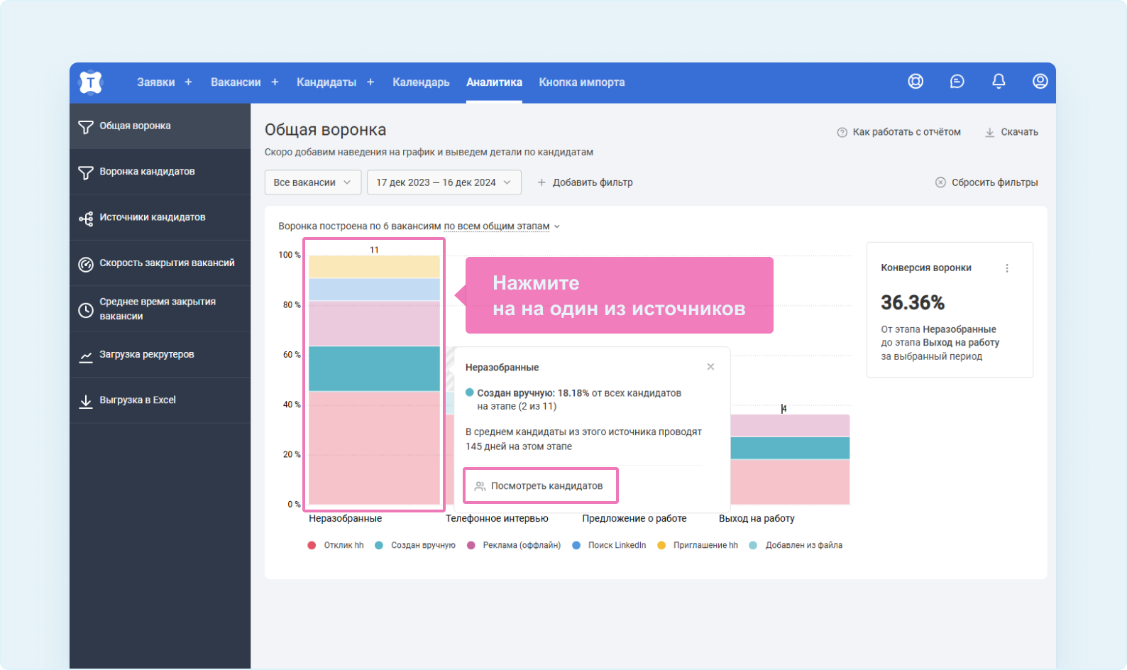This screenshot has width=1127, height=670.
Task: Add a new заявка with plus icon
Action: 188,82
